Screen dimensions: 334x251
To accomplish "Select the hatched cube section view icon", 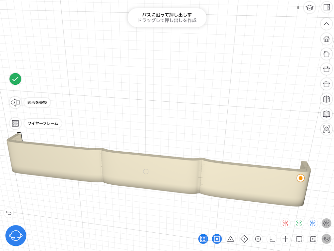I will 326,114.
